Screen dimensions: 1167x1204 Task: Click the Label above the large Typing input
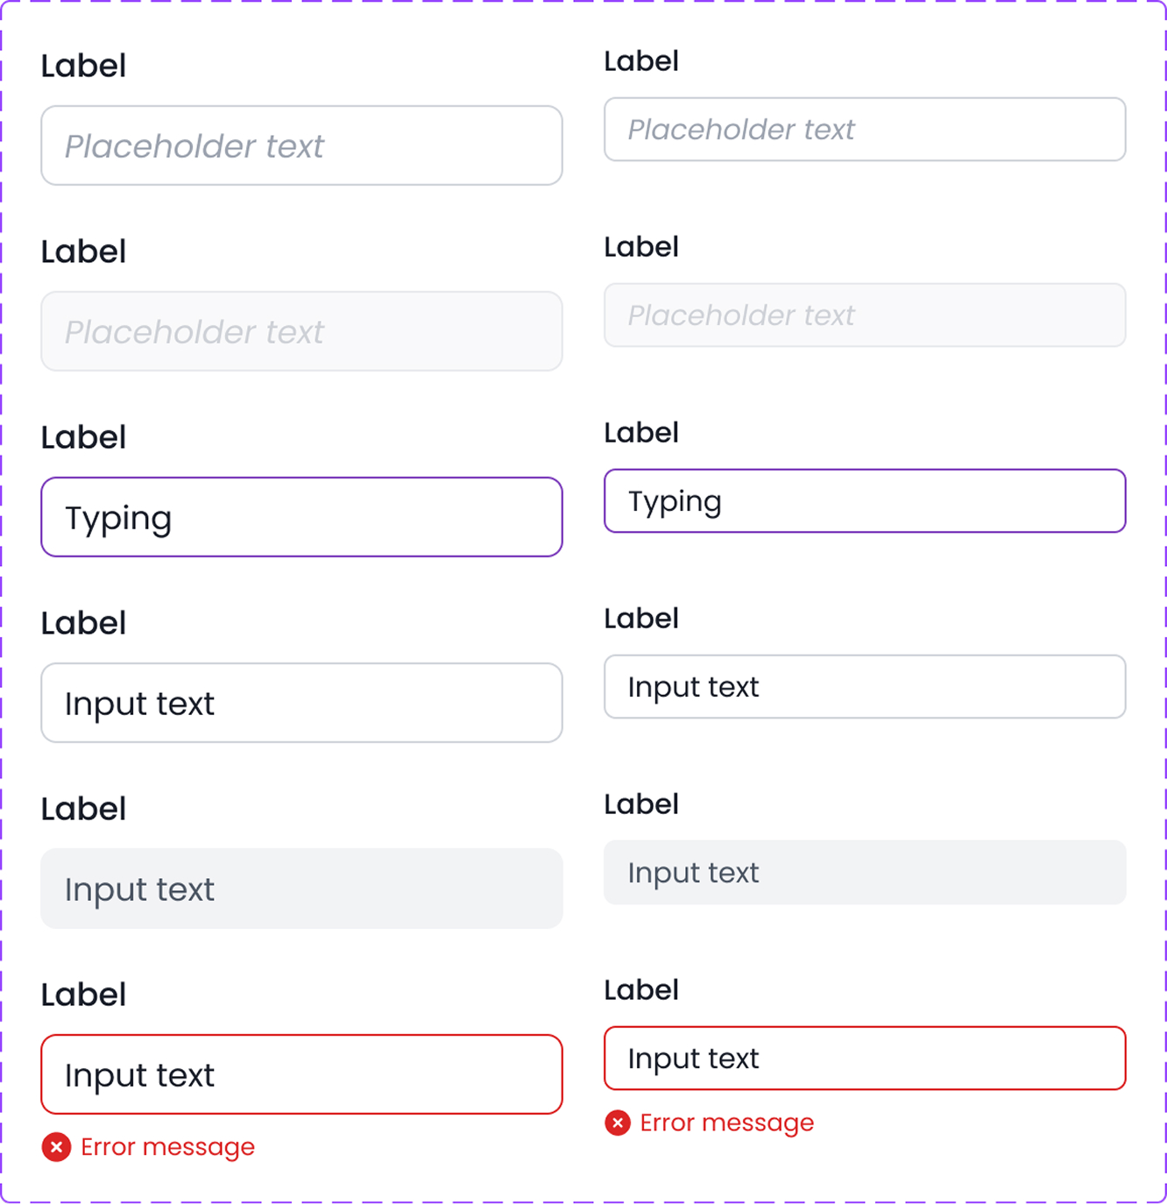tap(83, 436)
